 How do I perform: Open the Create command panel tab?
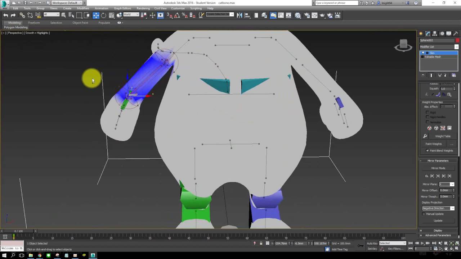[x=421, y=33]
